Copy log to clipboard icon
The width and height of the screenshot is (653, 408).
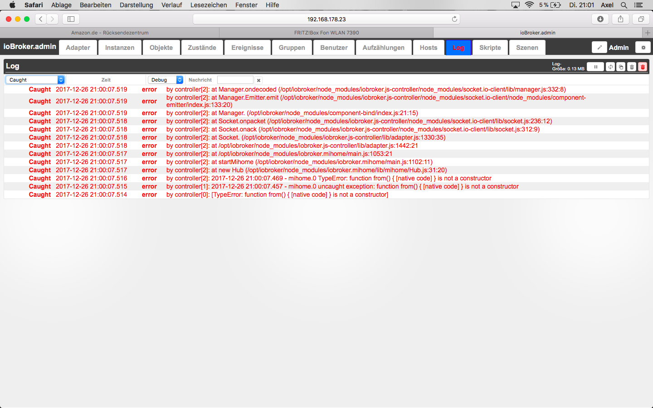click(x=621, y=67)
